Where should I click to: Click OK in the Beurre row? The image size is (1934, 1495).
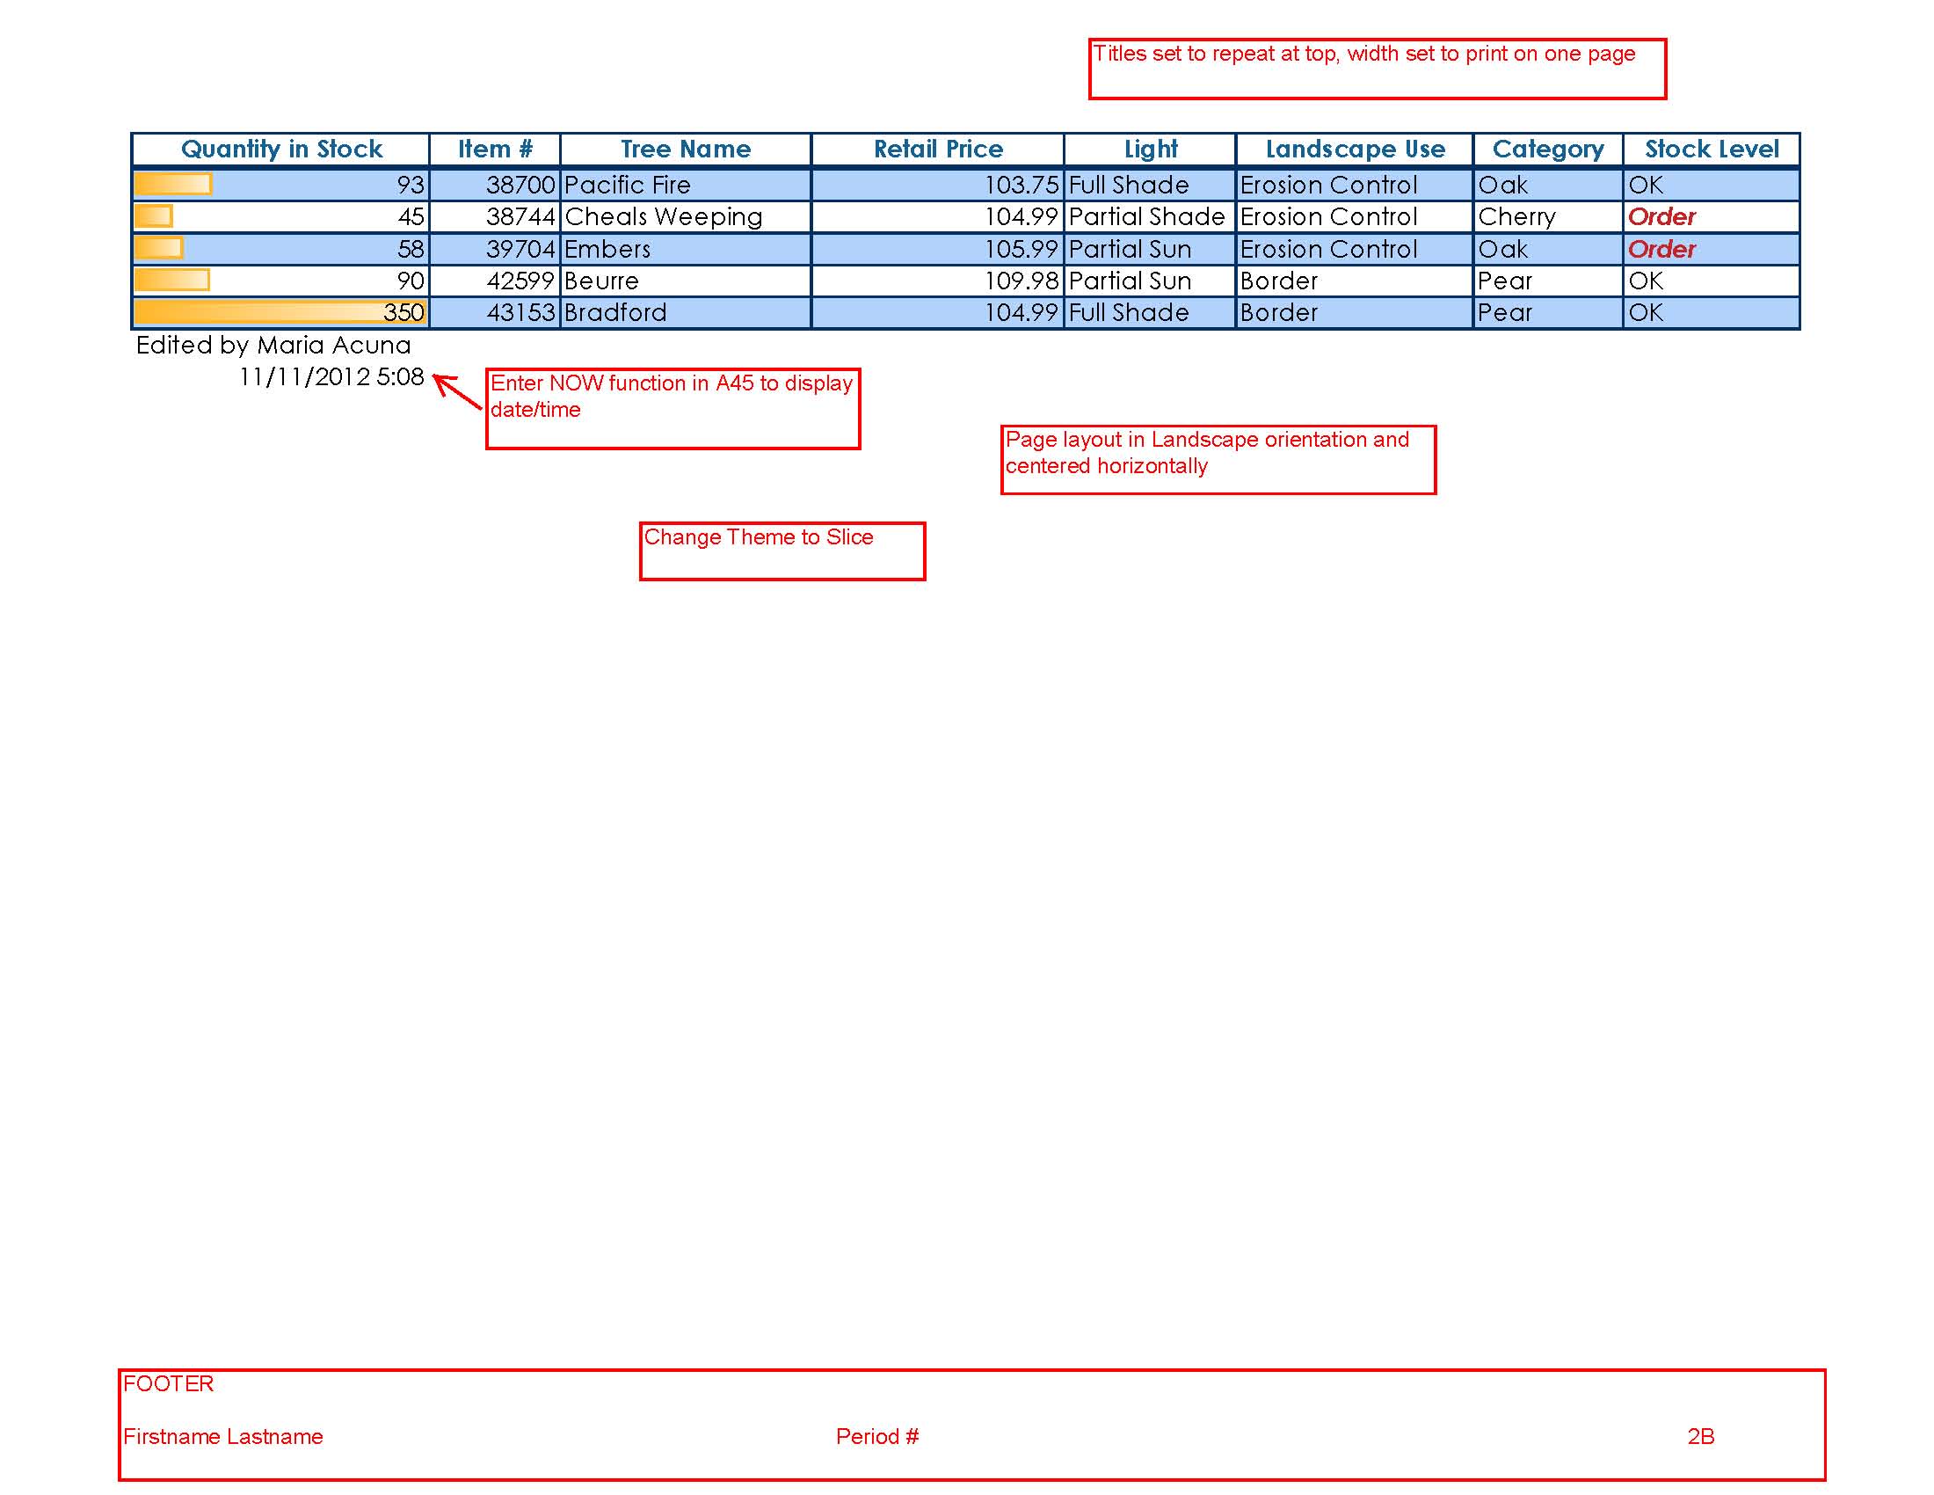coord(1712,281)
